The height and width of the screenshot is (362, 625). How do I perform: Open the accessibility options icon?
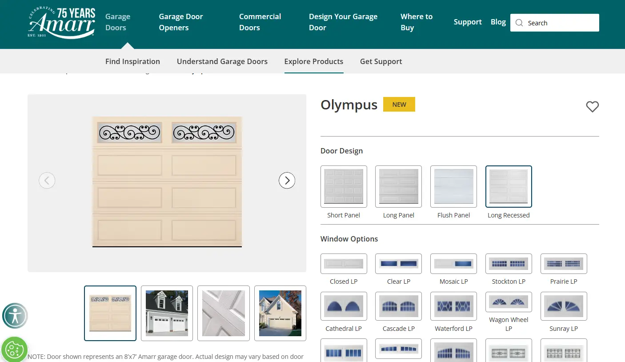(x=15, y=316)
